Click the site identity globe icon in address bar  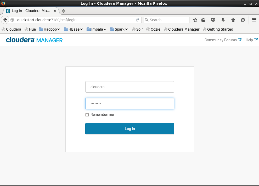click(x=12, y=20)
